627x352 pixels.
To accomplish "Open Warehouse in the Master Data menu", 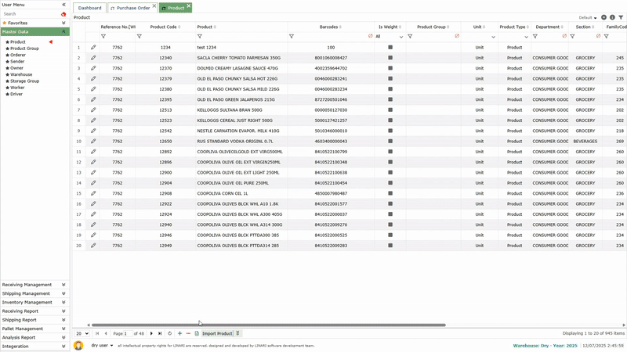I will [x=21, y=74].
